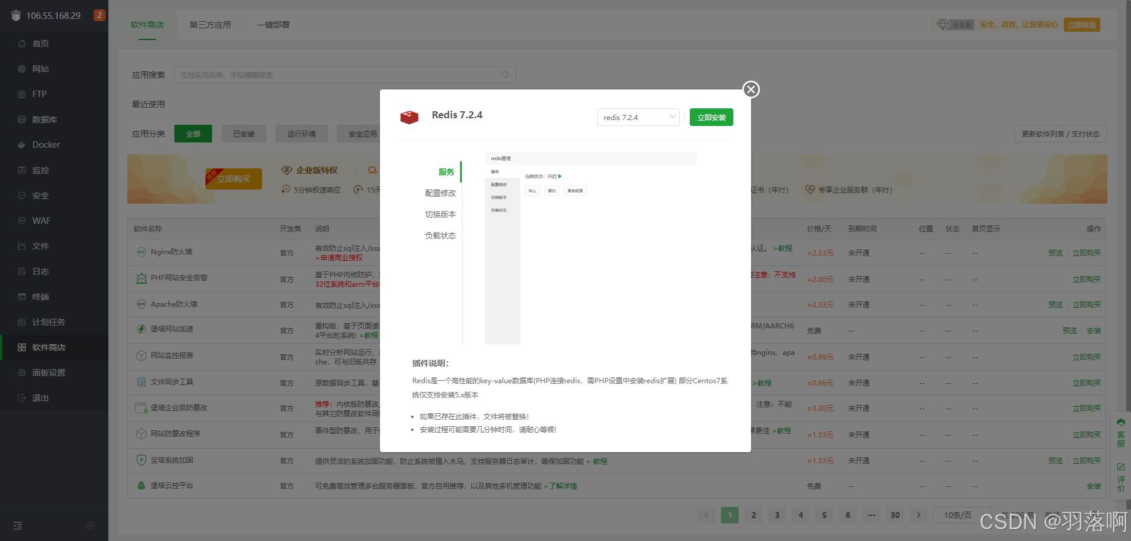Click the Redis logo icon
Viewport: 1131px width, 541px height.
click(409, 117)
